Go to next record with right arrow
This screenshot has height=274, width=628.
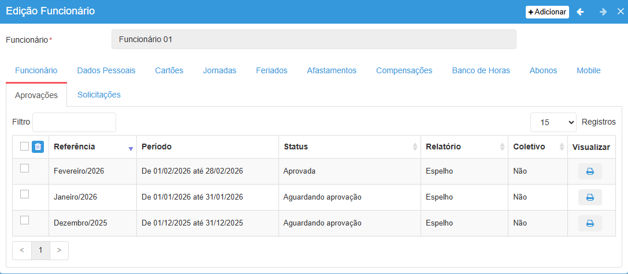pos(603,12)
